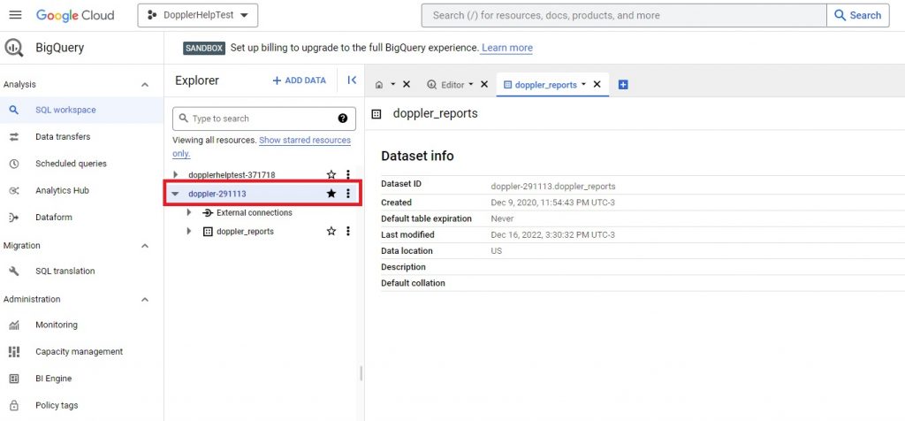This screenshot has width=905, height=421.
Task: Click the BI Engine icon
Action: pos(14,379)
